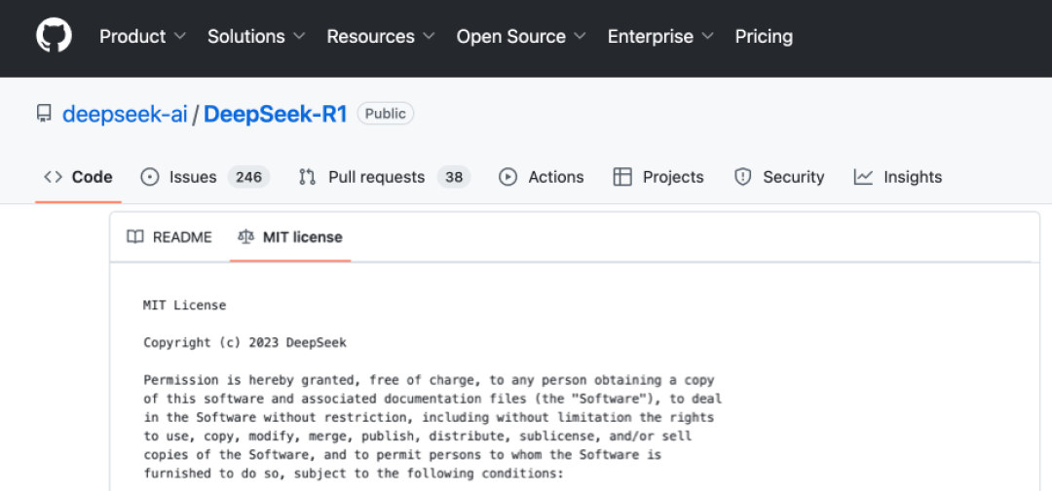The image size is (1052, 491).
Task: Click the 246 issues count badge
Action: click(248, 177)
